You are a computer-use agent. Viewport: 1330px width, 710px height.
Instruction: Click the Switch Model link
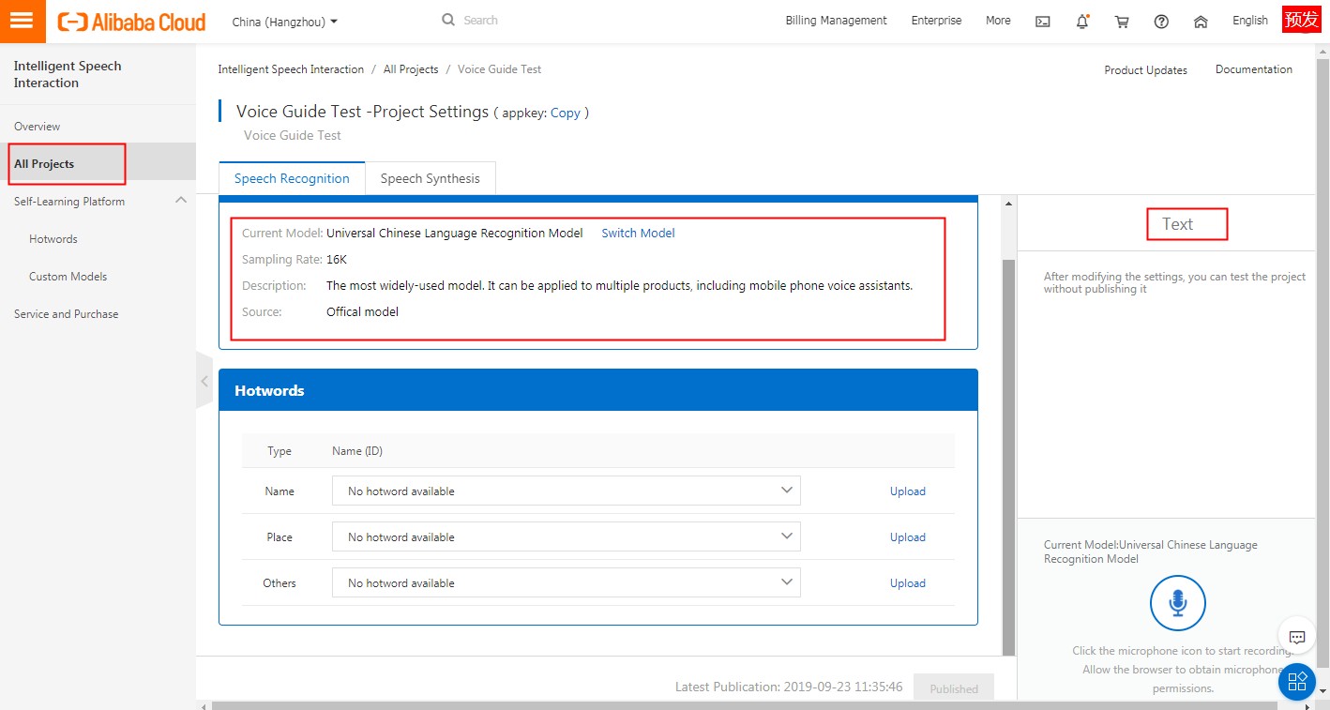pos(638,234)
